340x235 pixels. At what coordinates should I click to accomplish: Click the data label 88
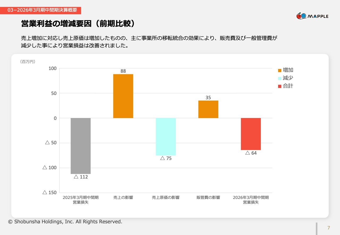point(123,71)
